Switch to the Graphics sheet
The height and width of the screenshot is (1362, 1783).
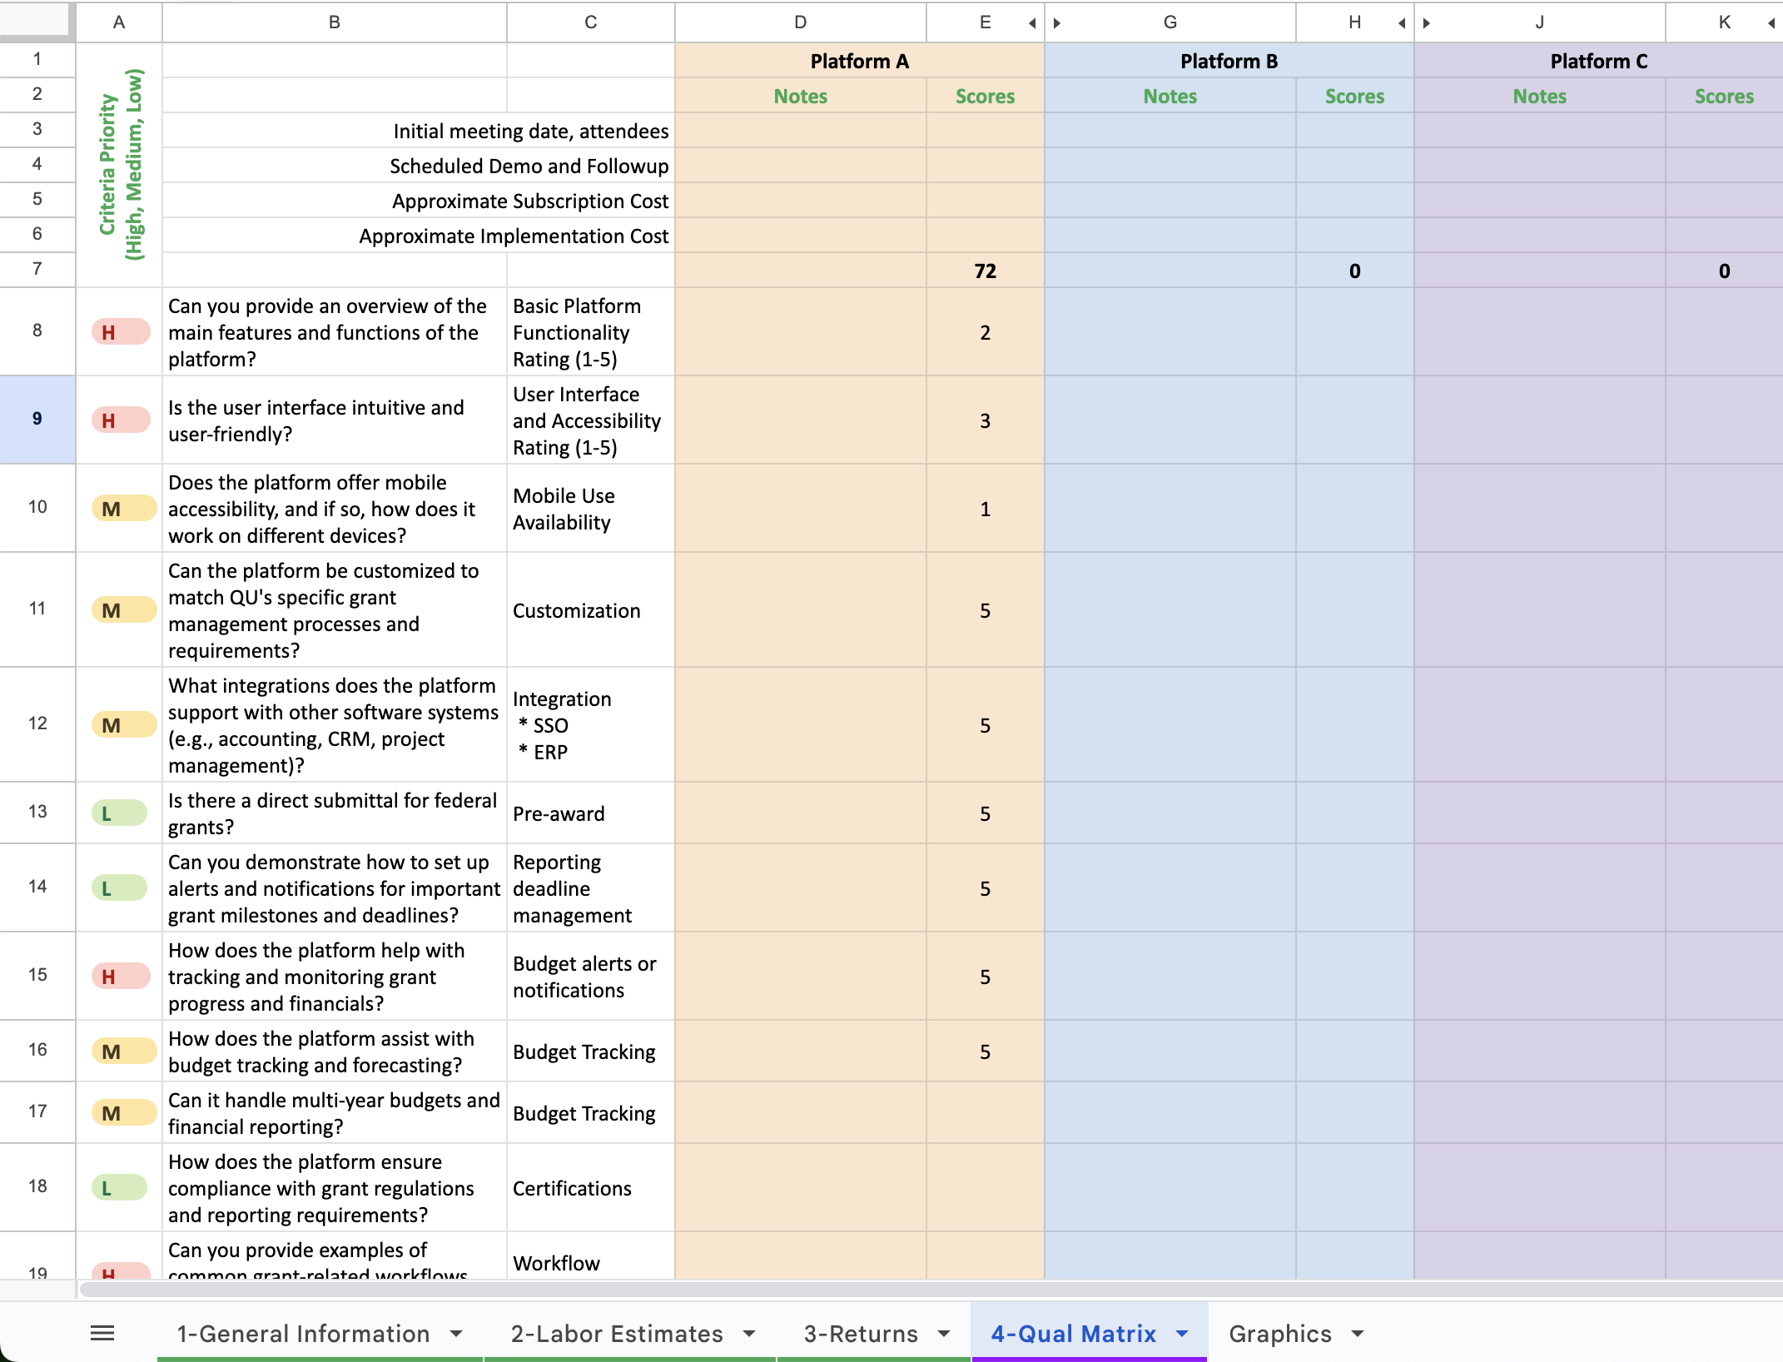tap(1280, 1334)
